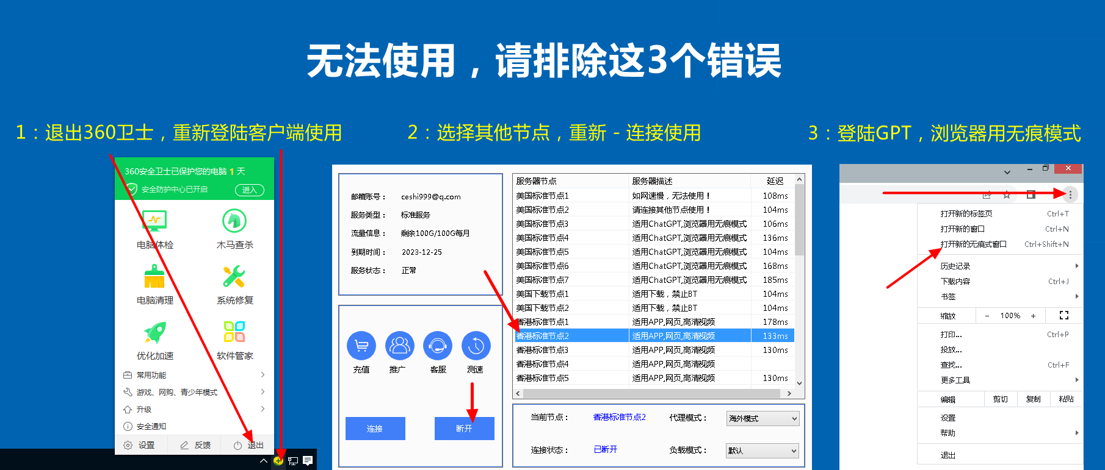Open the 代理模式 dropdown showing 海外模式
Screen dimensions: 1105x470
point(762,418)
